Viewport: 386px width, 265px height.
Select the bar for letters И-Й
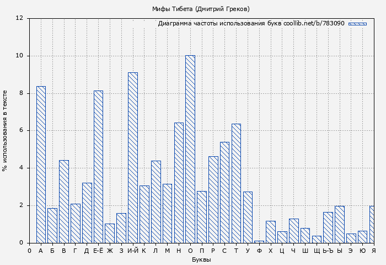pyautogui.click(x=132, y=157)
